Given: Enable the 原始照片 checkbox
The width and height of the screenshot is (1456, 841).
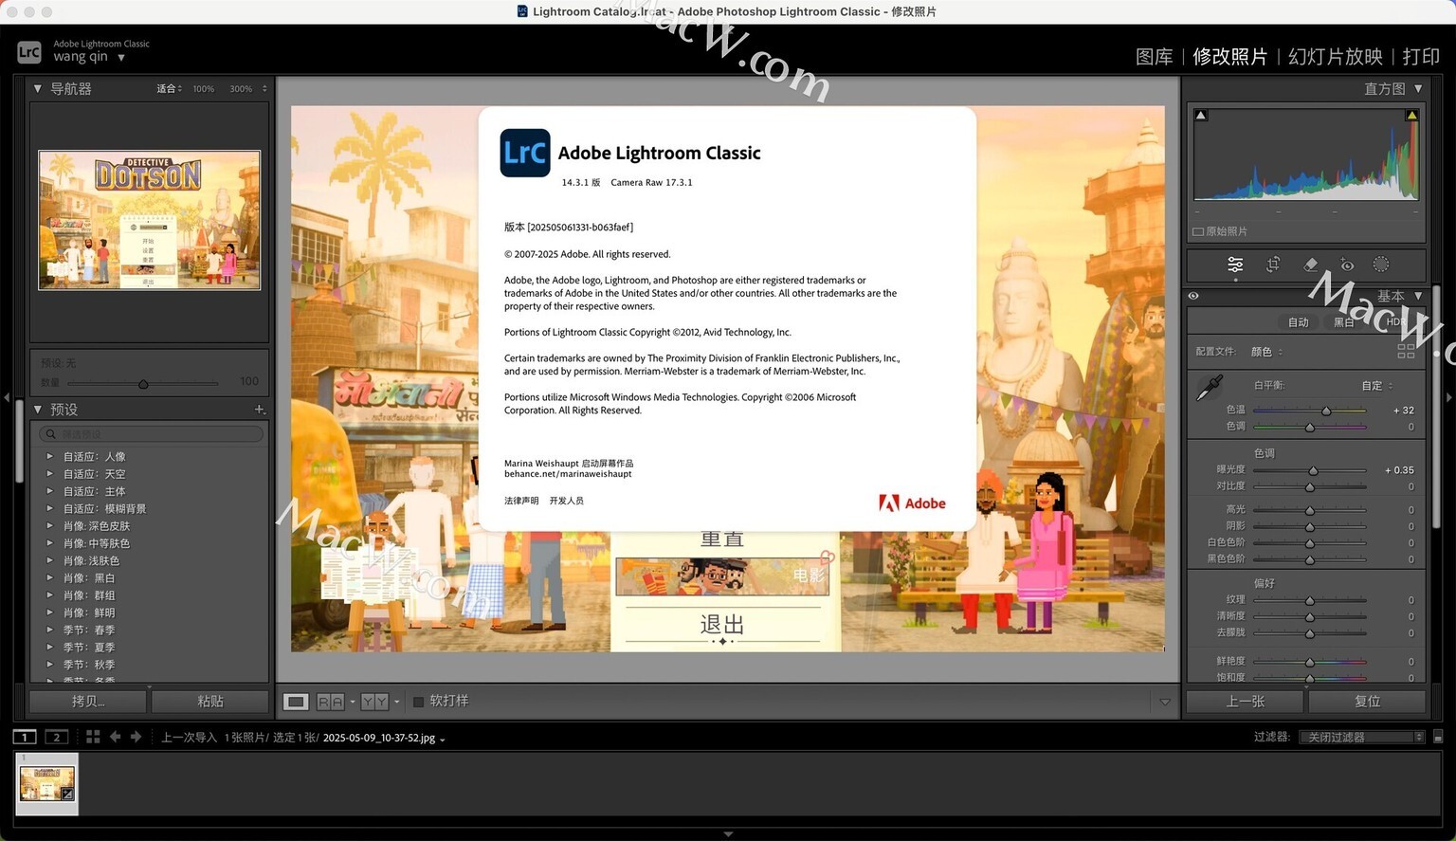Looking at the screenshot, I should point(1198,231).
